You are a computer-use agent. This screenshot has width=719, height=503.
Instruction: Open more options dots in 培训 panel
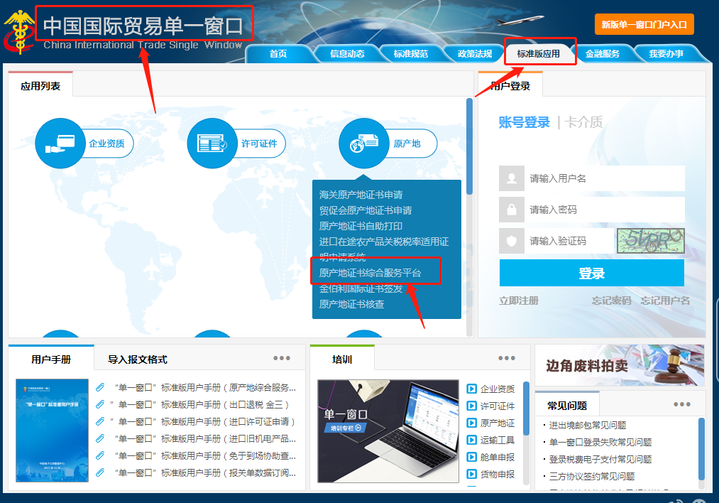click(507, 358)
